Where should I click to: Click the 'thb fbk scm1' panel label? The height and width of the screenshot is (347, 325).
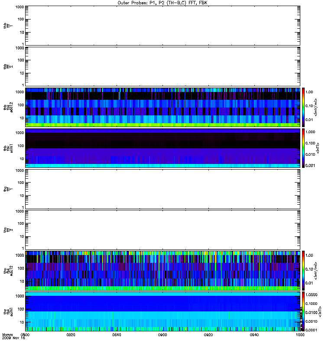(x=8, y=148)
